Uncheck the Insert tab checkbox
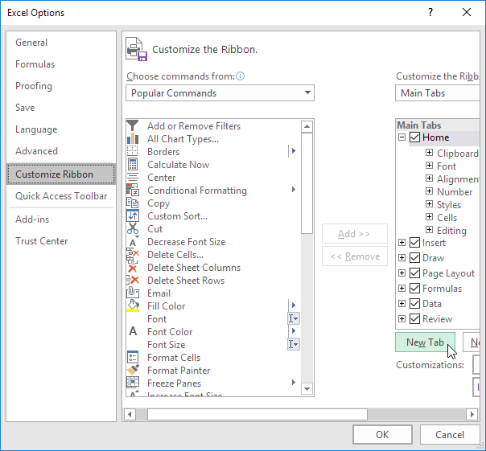 (415, 243)
